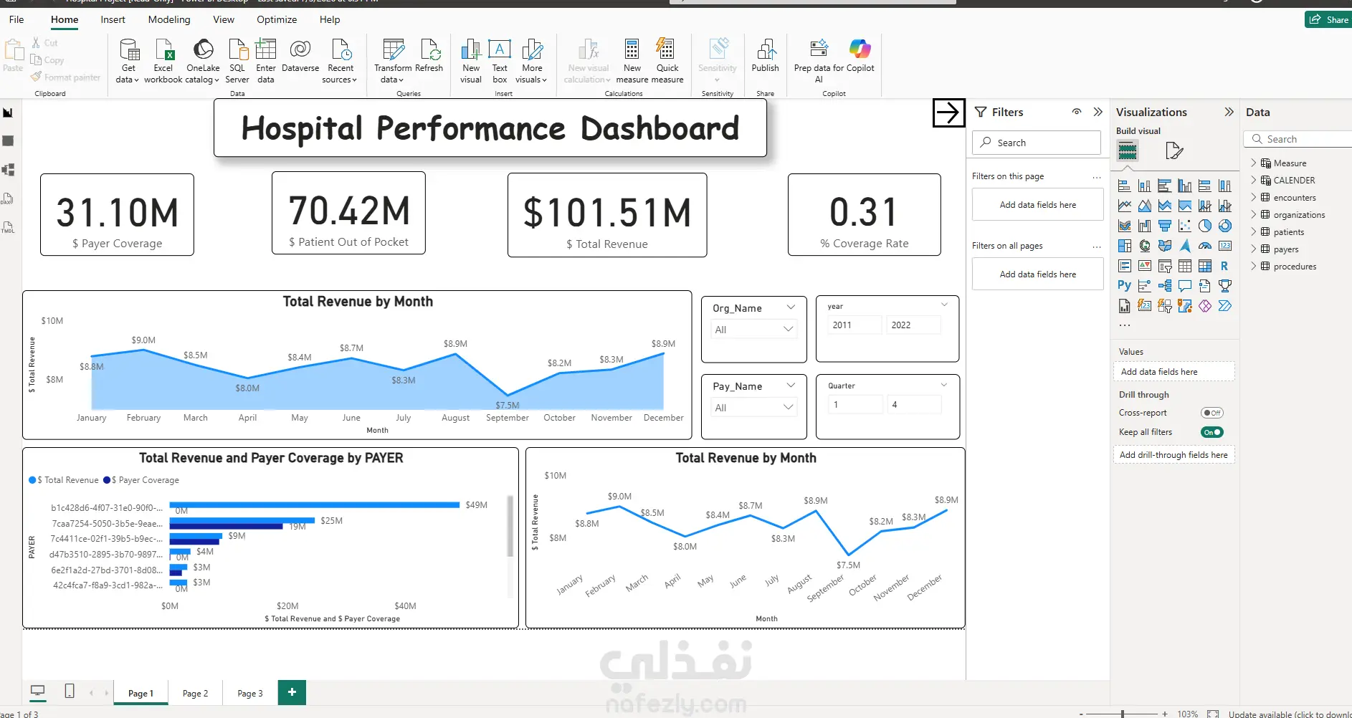
Task: Expand the encounters table
Action: coord(1254,198)
